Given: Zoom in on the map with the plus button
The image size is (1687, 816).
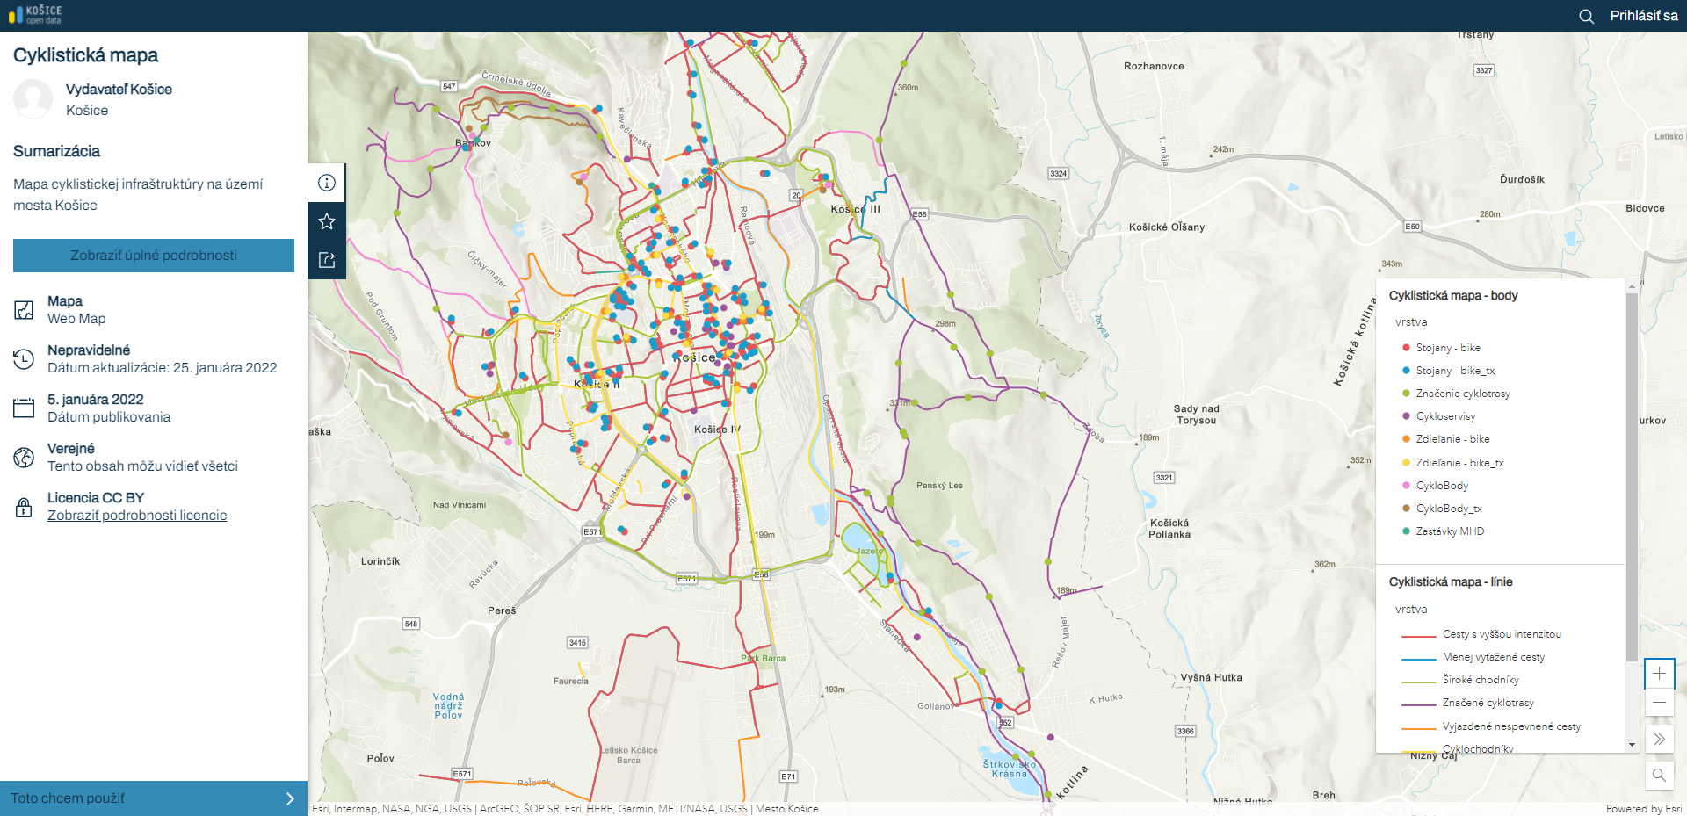Looking at the screenshot, I should 1660,673.
